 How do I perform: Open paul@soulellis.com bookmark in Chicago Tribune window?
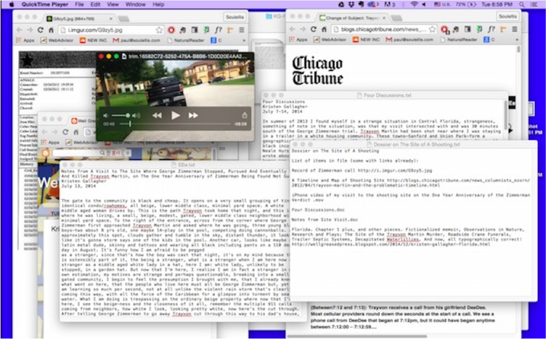tap(409, 40)
